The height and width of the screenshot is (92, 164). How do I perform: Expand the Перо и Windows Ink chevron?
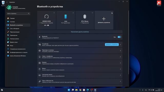click(120, 81)
